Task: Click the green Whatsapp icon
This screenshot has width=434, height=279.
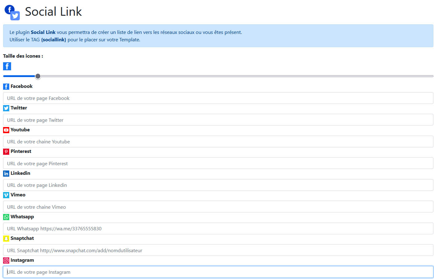Action: pyautogui.click(x=6, y=217)
